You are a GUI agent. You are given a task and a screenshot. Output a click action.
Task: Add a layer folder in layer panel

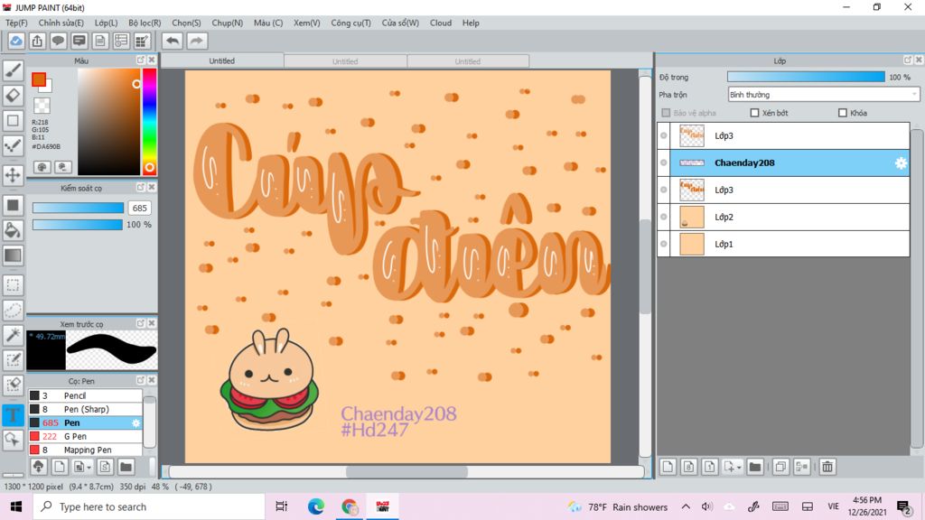755,467
